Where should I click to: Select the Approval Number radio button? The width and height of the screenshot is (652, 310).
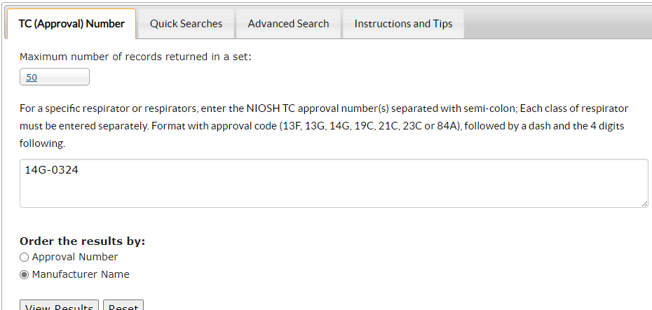(25, 258)
